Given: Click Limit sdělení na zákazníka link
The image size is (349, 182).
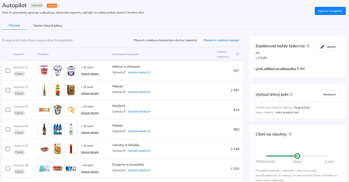Looking at the screenshot, I should pos(276,69).
